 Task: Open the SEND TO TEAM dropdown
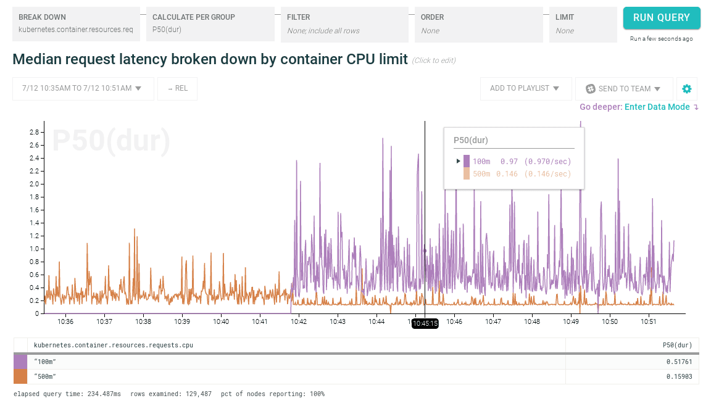pos(623,88)
